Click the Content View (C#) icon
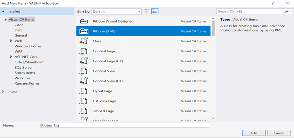The height and width of the screenshot is (138, 294). (x=84, y=81)
